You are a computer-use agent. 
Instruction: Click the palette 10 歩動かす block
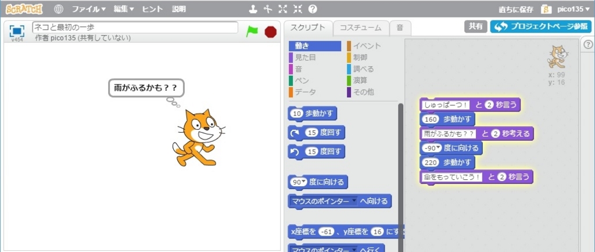click(x=312, y=113)
